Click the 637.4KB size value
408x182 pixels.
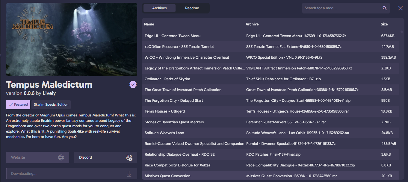[388, 36]
